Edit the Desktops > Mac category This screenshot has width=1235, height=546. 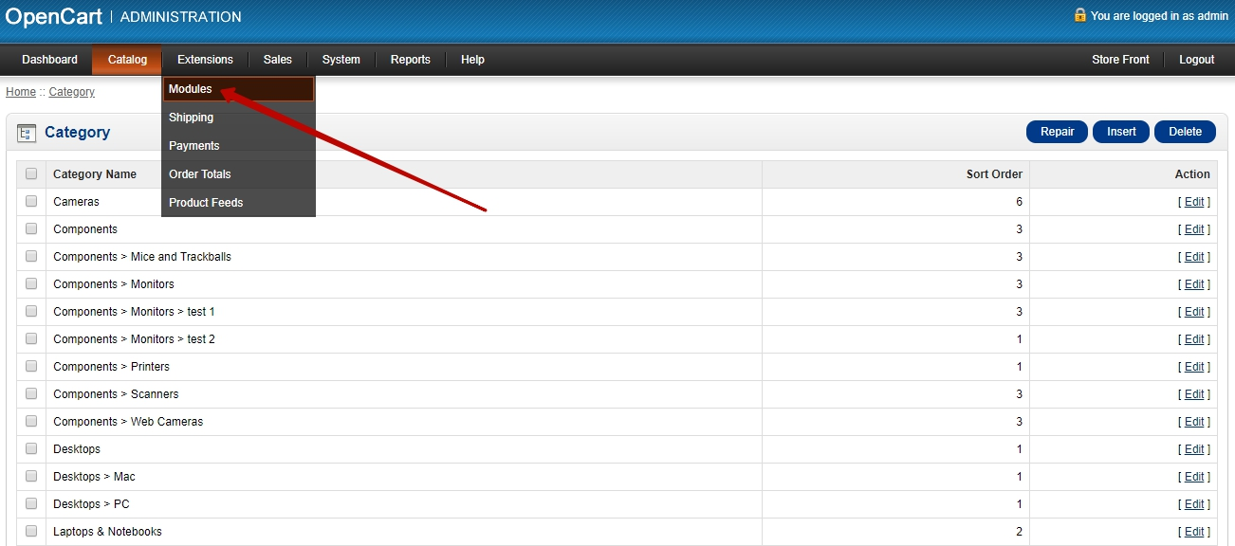coord(1194,477)
